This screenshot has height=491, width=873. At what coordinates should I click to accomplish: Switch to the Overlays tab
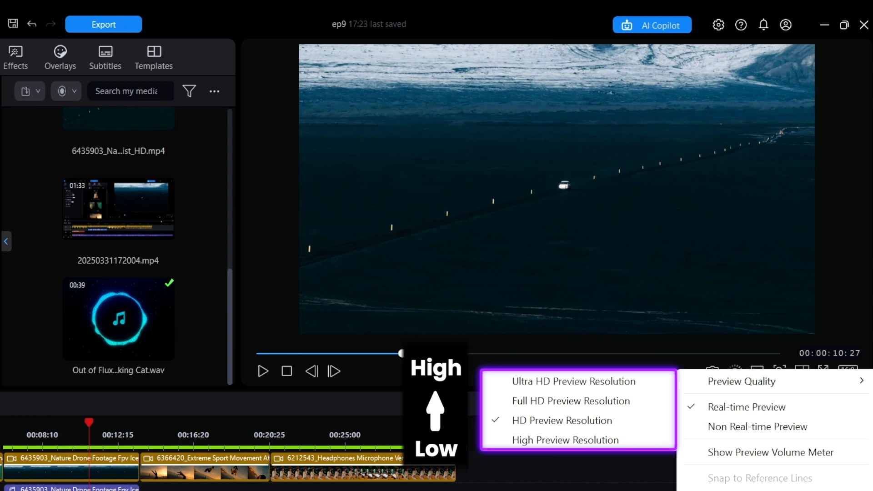(x=60, y=58)
